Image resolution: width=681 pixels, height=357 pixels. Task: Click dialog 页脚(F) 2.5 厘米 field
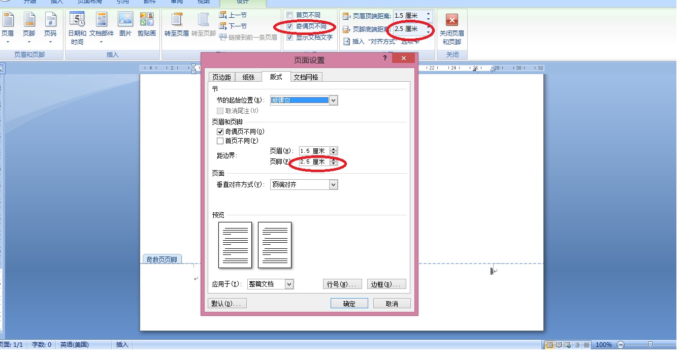tap(314, 161)
